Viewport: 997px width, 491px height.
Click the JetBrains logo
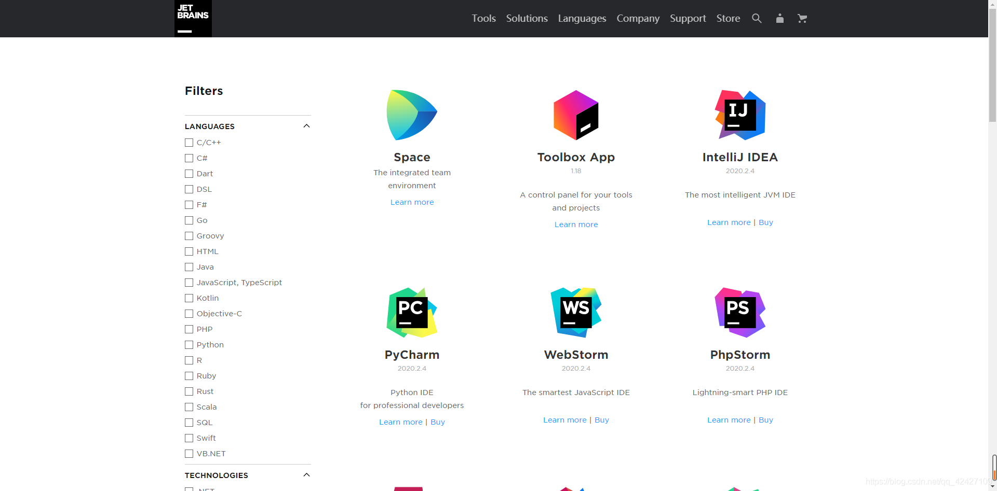click(x=193, y=19)
